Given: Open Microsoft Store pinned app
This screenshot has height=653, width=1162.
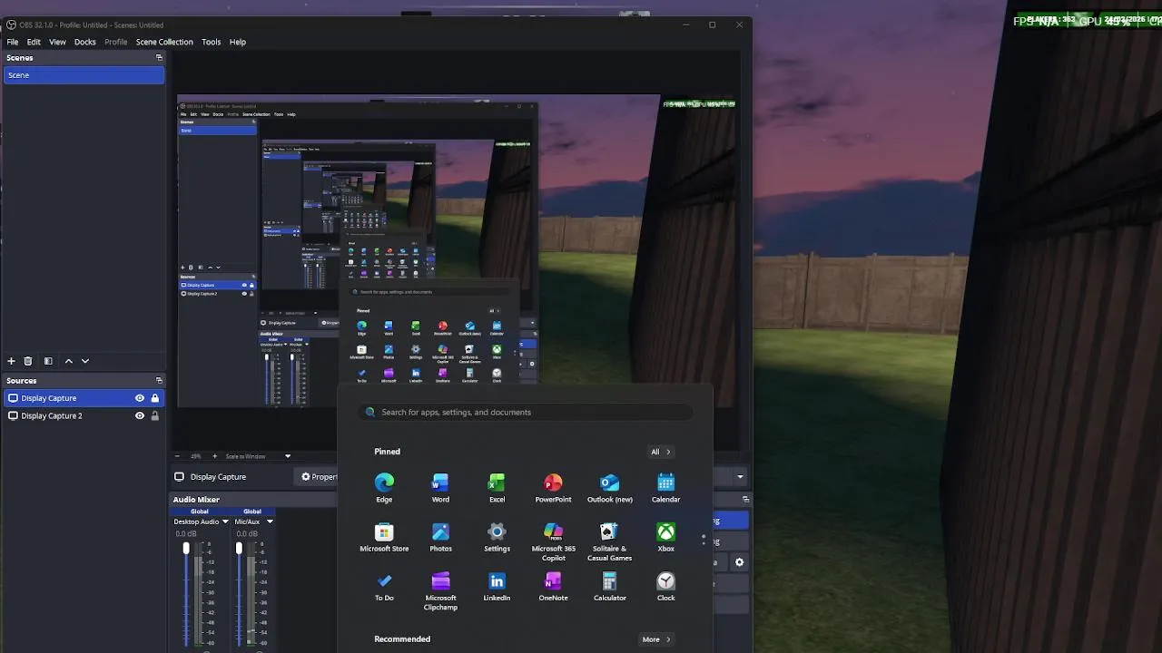Looking at the screenshot, I should [384, 537].
